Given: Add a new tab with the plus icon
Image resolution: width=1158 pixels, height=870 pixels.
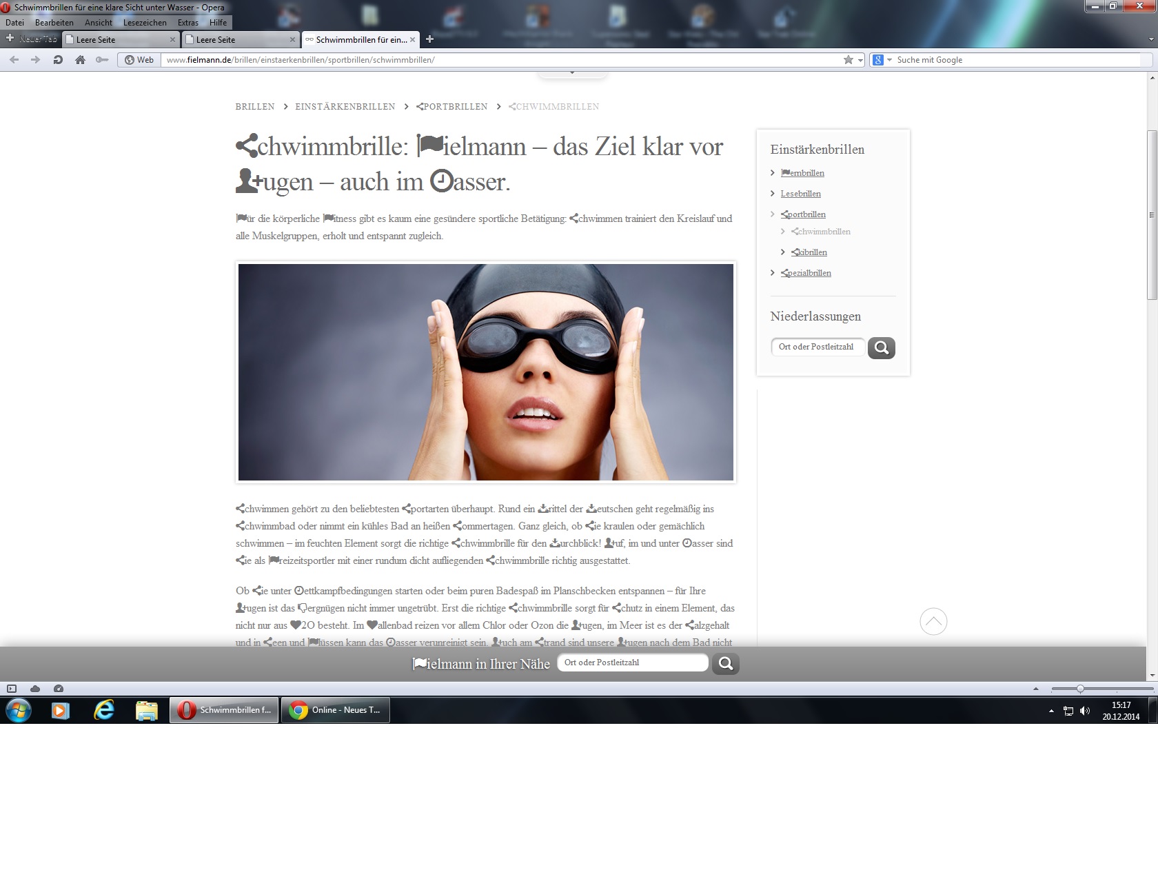Looking at the screenshot, I should (x=429, y=39).
